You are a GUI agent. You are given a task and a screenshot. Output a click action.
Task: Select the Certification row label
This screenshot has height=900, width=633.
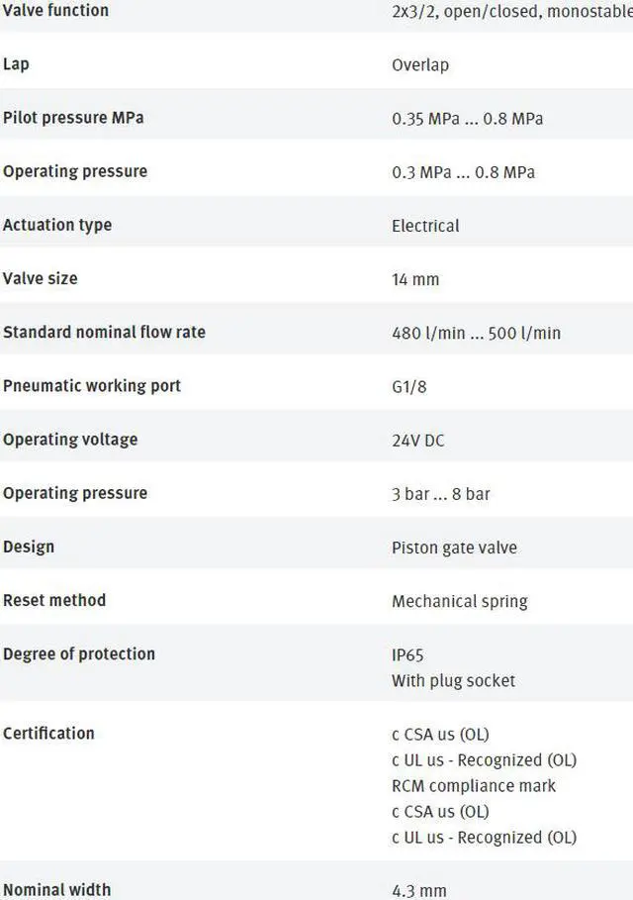click(x=48, y=733)
